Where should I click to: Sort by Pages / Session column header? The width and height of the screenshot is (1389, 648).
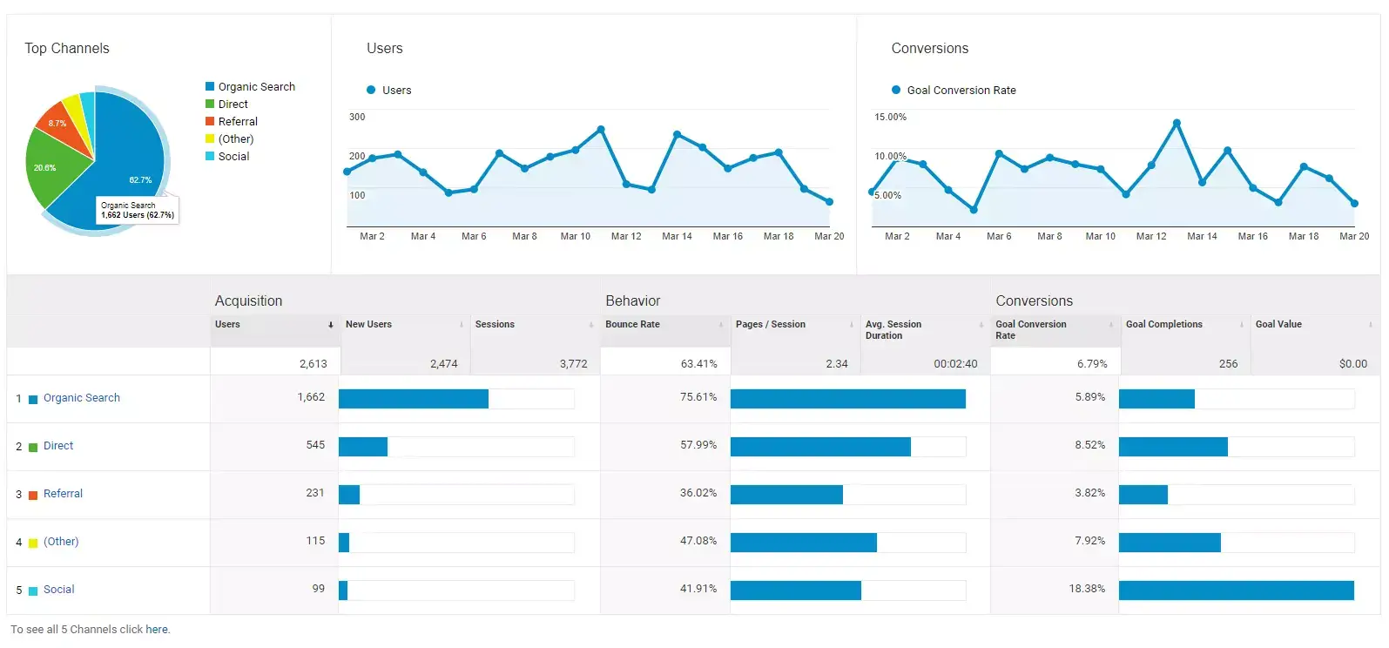tap(771, 325)
